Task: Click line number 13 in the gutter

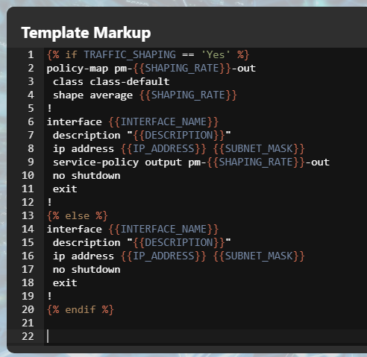Action: tap(28, 215)
